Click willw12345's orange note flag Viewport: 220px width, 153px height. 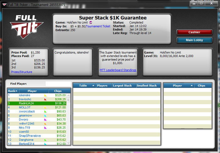point(46,124)
